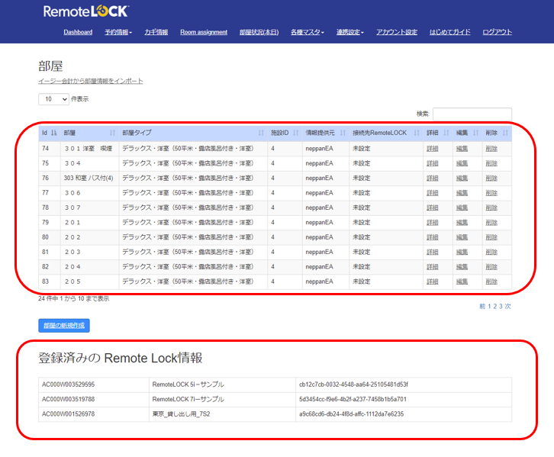Click イージー会計から部屋情報をインポート link

tap(91, 81)
